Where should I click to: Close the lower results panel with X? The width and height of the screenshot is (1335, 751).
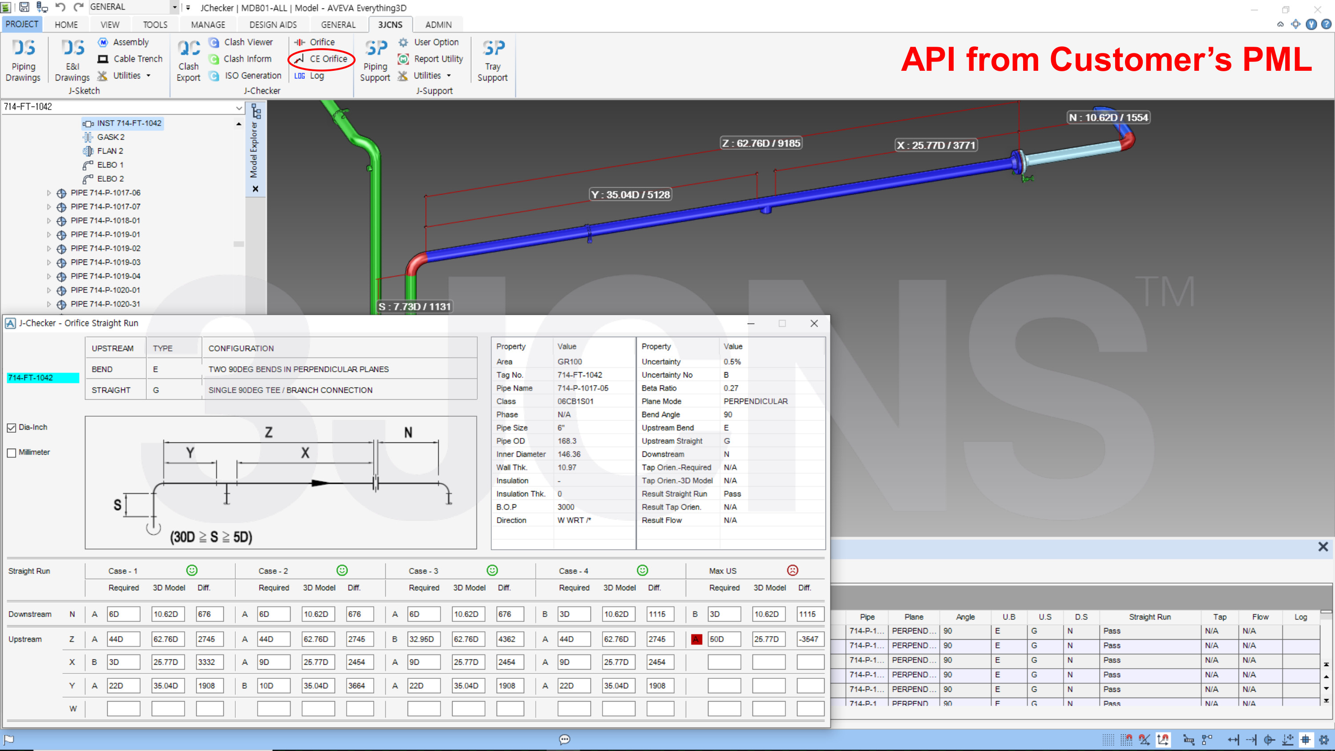tap(1323, 547)
